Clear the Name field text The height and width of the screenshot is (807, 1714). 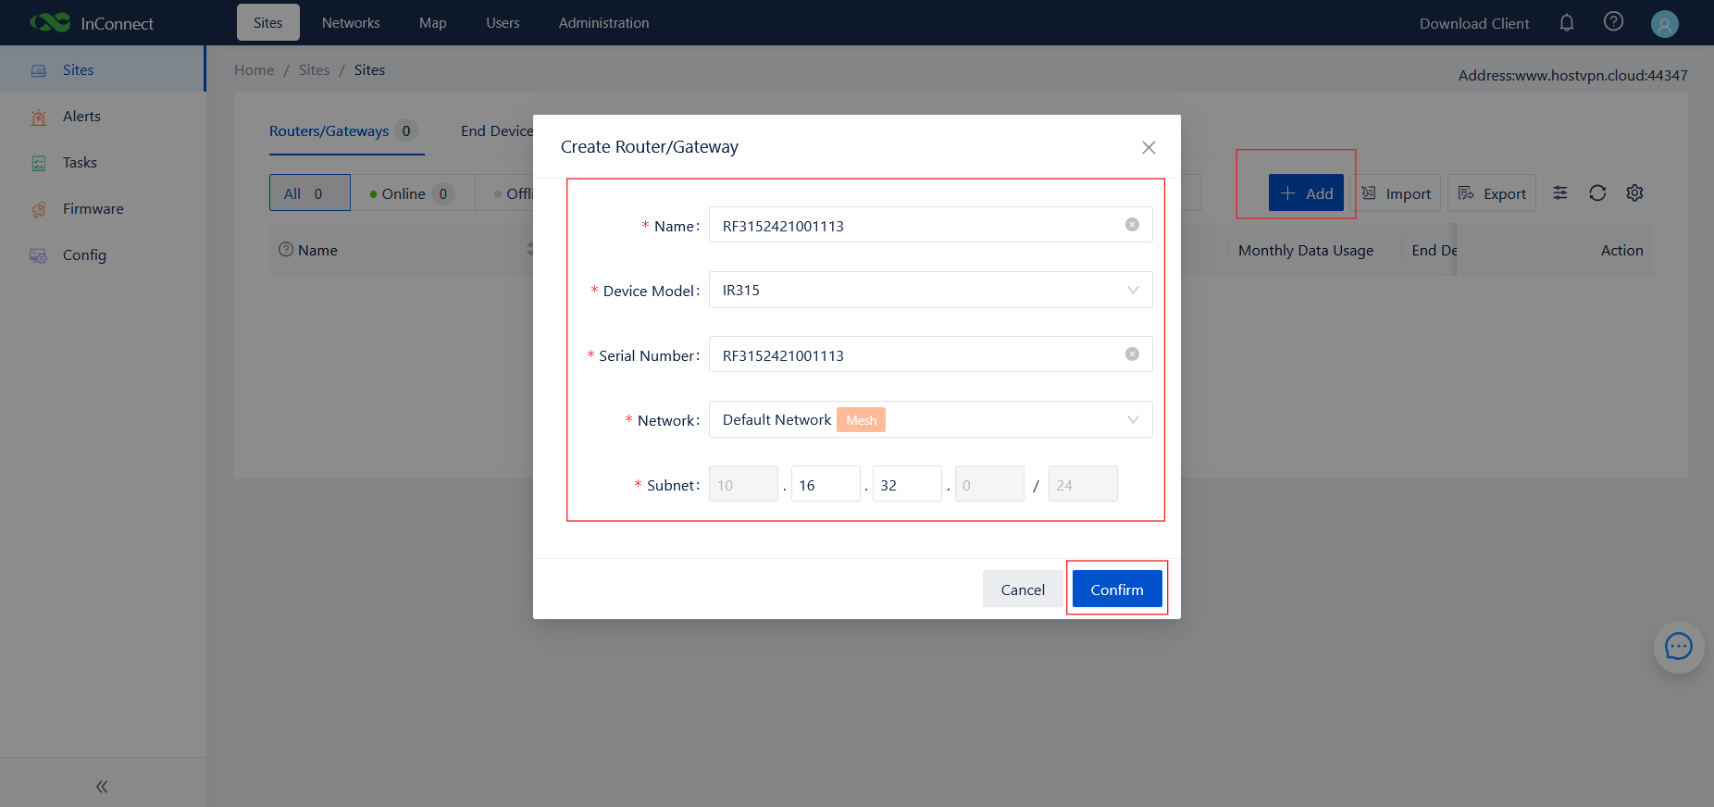tap(1132, 225)
